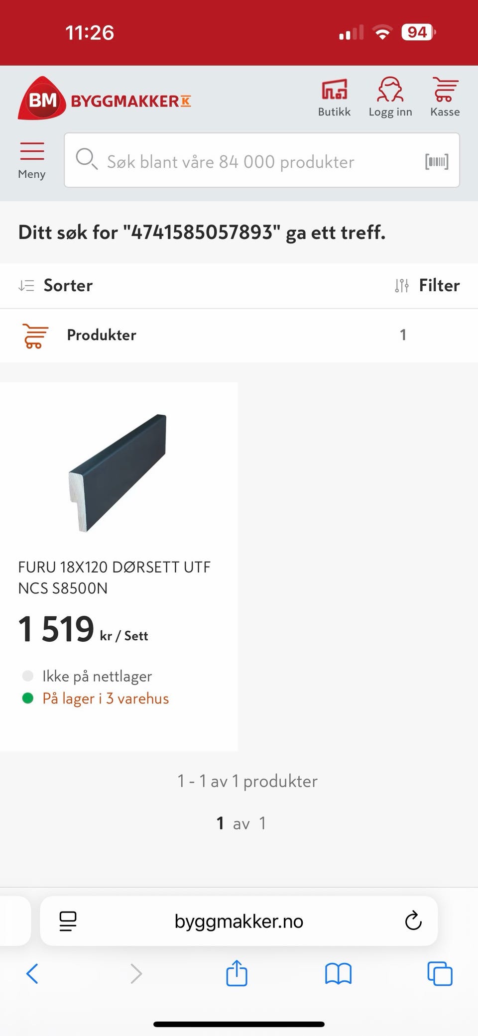Click the Byggmakker logo
The height and width of the screenshot is (1036, 478).
point(105,99)
